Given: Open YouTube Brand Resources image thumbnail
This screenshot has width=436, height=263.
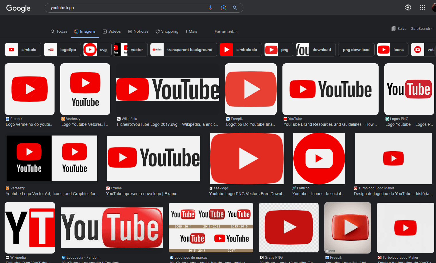Looking at the screenshot, I should coord(330,89).
